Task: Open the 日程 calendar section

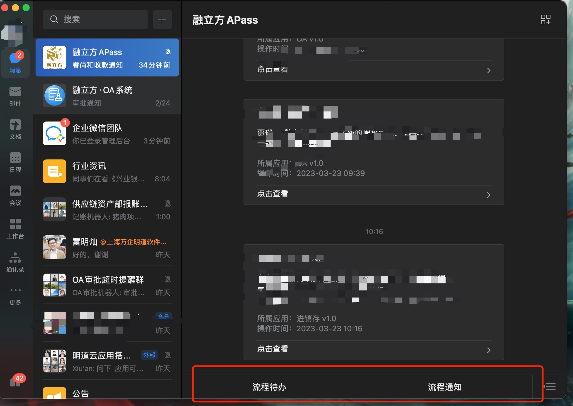Action: 15,163
